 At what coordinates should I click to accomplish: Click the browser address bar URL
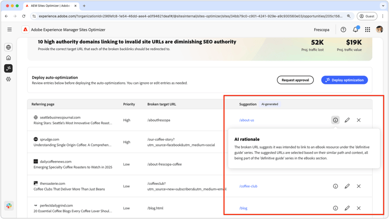[190, 16]
